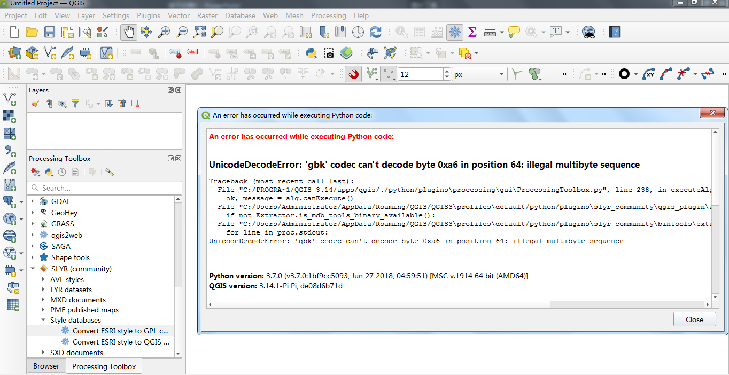The image size is (729, 375).
Task: Click the Deselect Features icon
Action: pyautogui.click(x=464, y=53)
